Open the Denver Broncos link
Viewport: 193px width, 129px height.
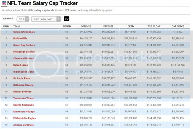coord(22,92)
